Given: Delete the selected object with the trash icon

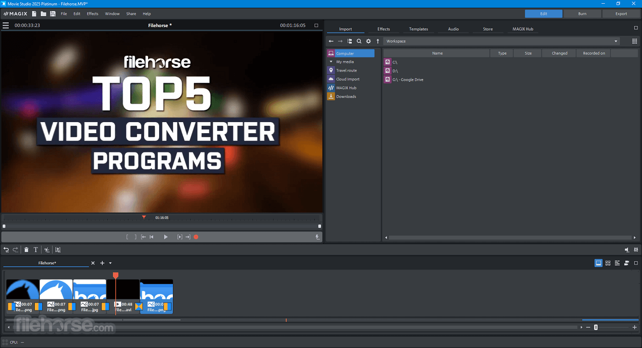Looking at the screenshot, I should tap(26, 250).
